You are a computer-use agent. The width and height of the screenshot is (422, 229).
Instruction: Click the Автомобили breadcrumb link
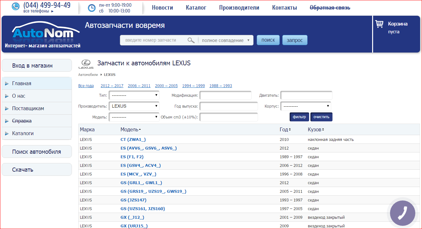pyautogui.click(x=88, y=75)
